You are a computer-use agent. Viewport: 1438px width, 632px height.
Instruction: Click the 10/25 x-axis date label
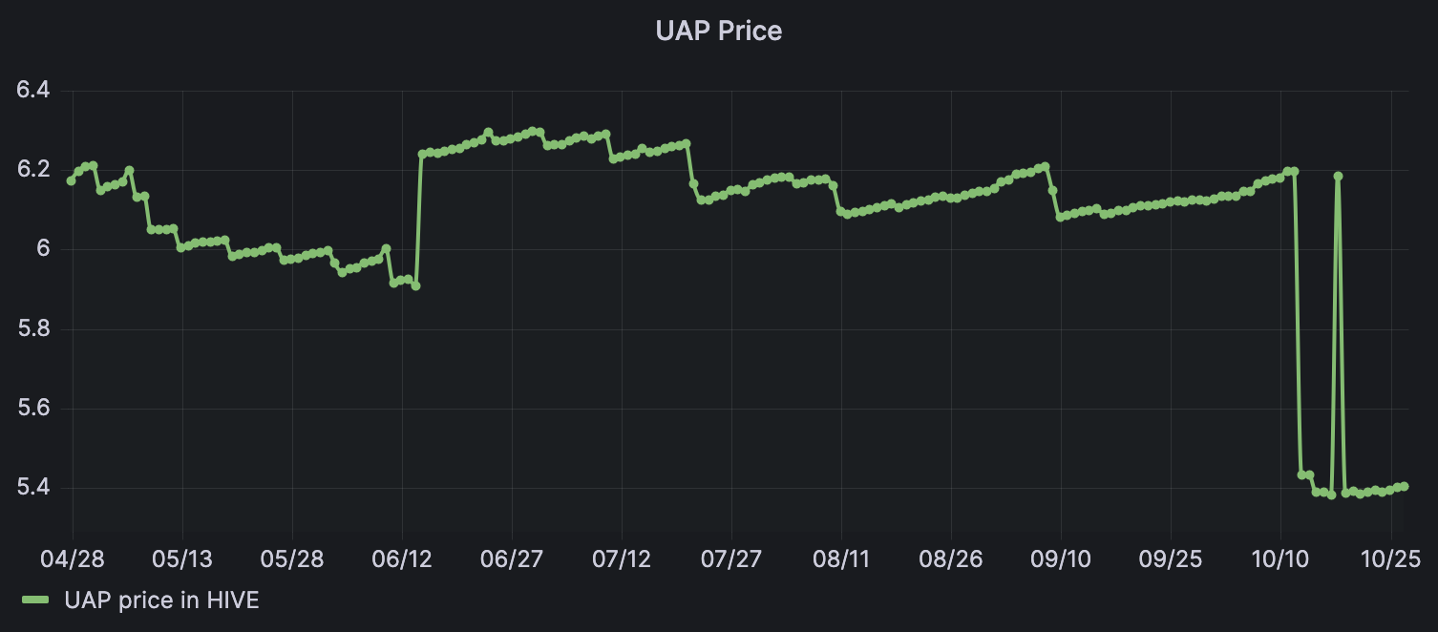(1390, 557)
